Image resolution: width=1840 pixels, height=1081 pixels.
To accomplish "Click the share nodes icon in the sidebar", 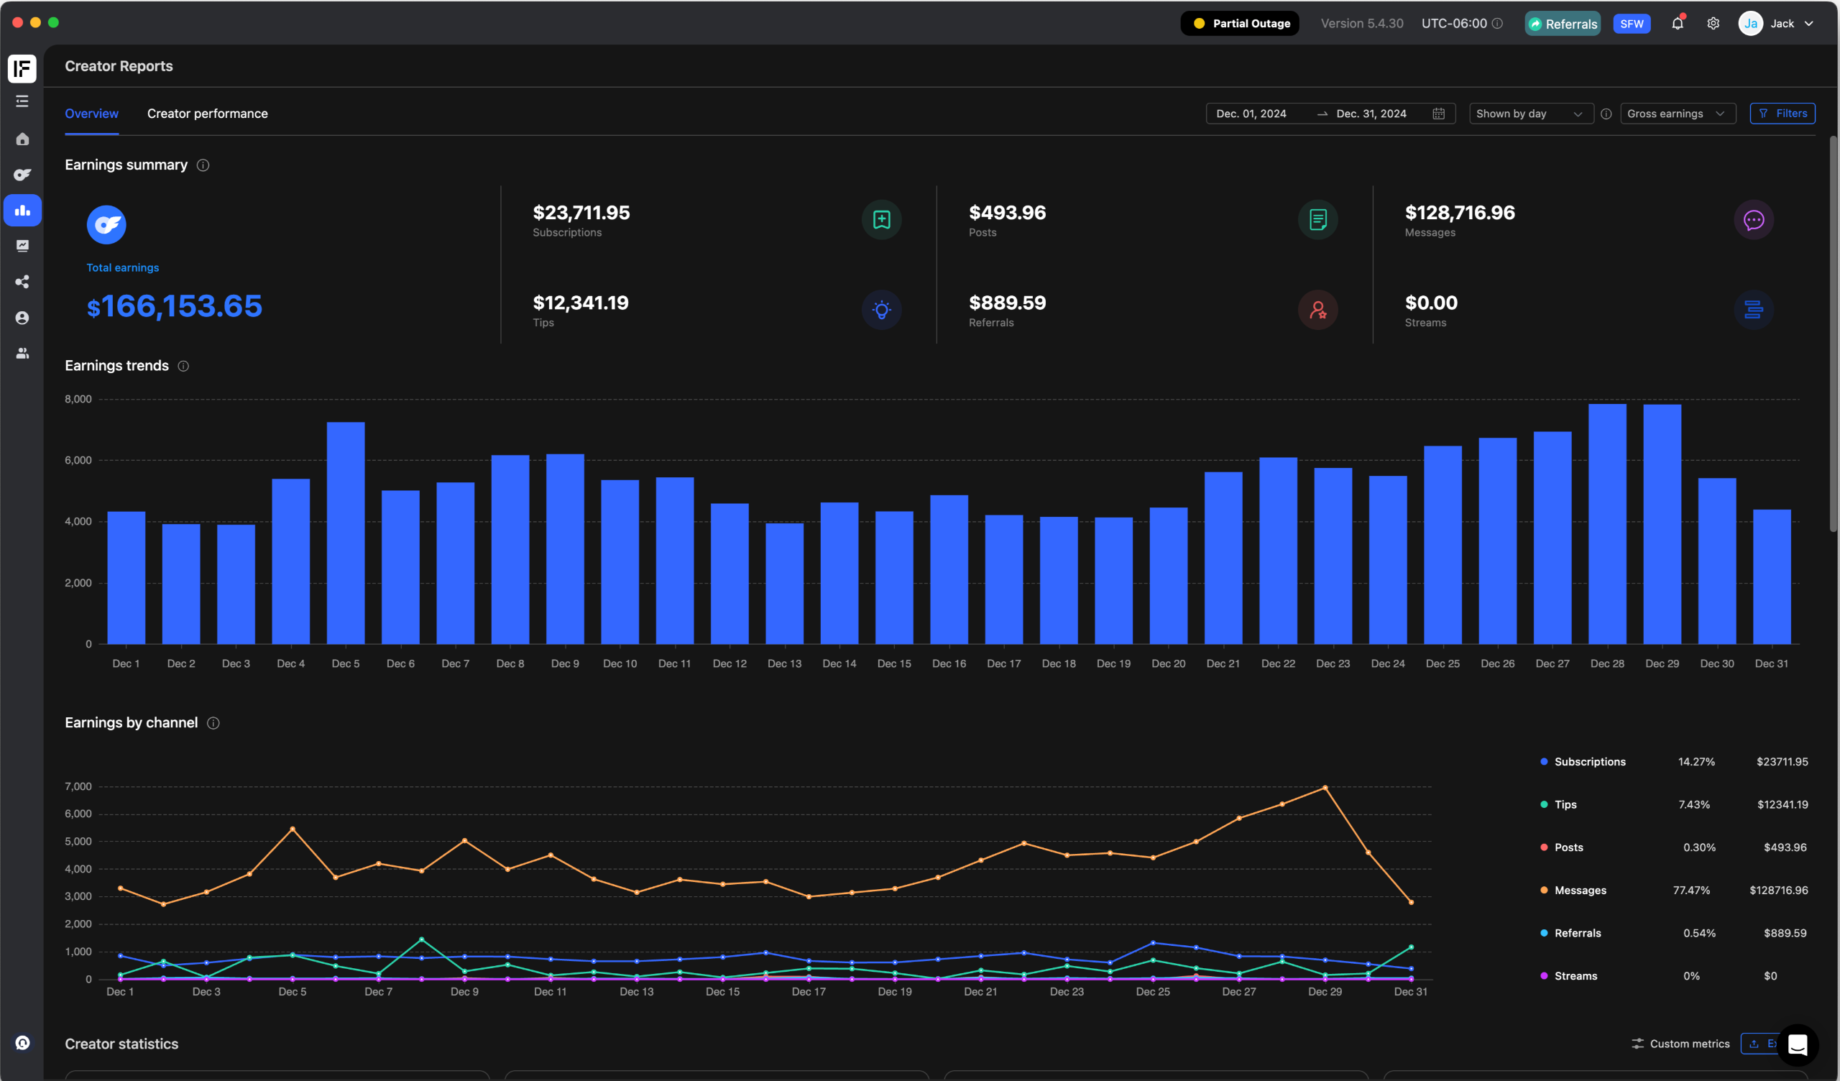I will tap(22, 282).
